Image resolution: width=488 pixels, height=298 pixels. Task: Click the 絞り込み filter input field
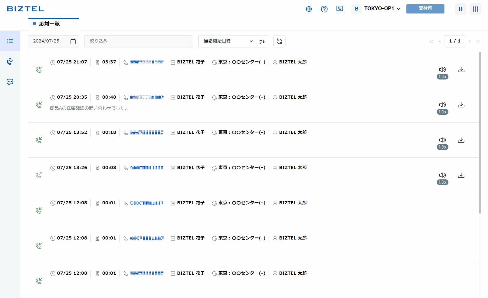point(139,41)
